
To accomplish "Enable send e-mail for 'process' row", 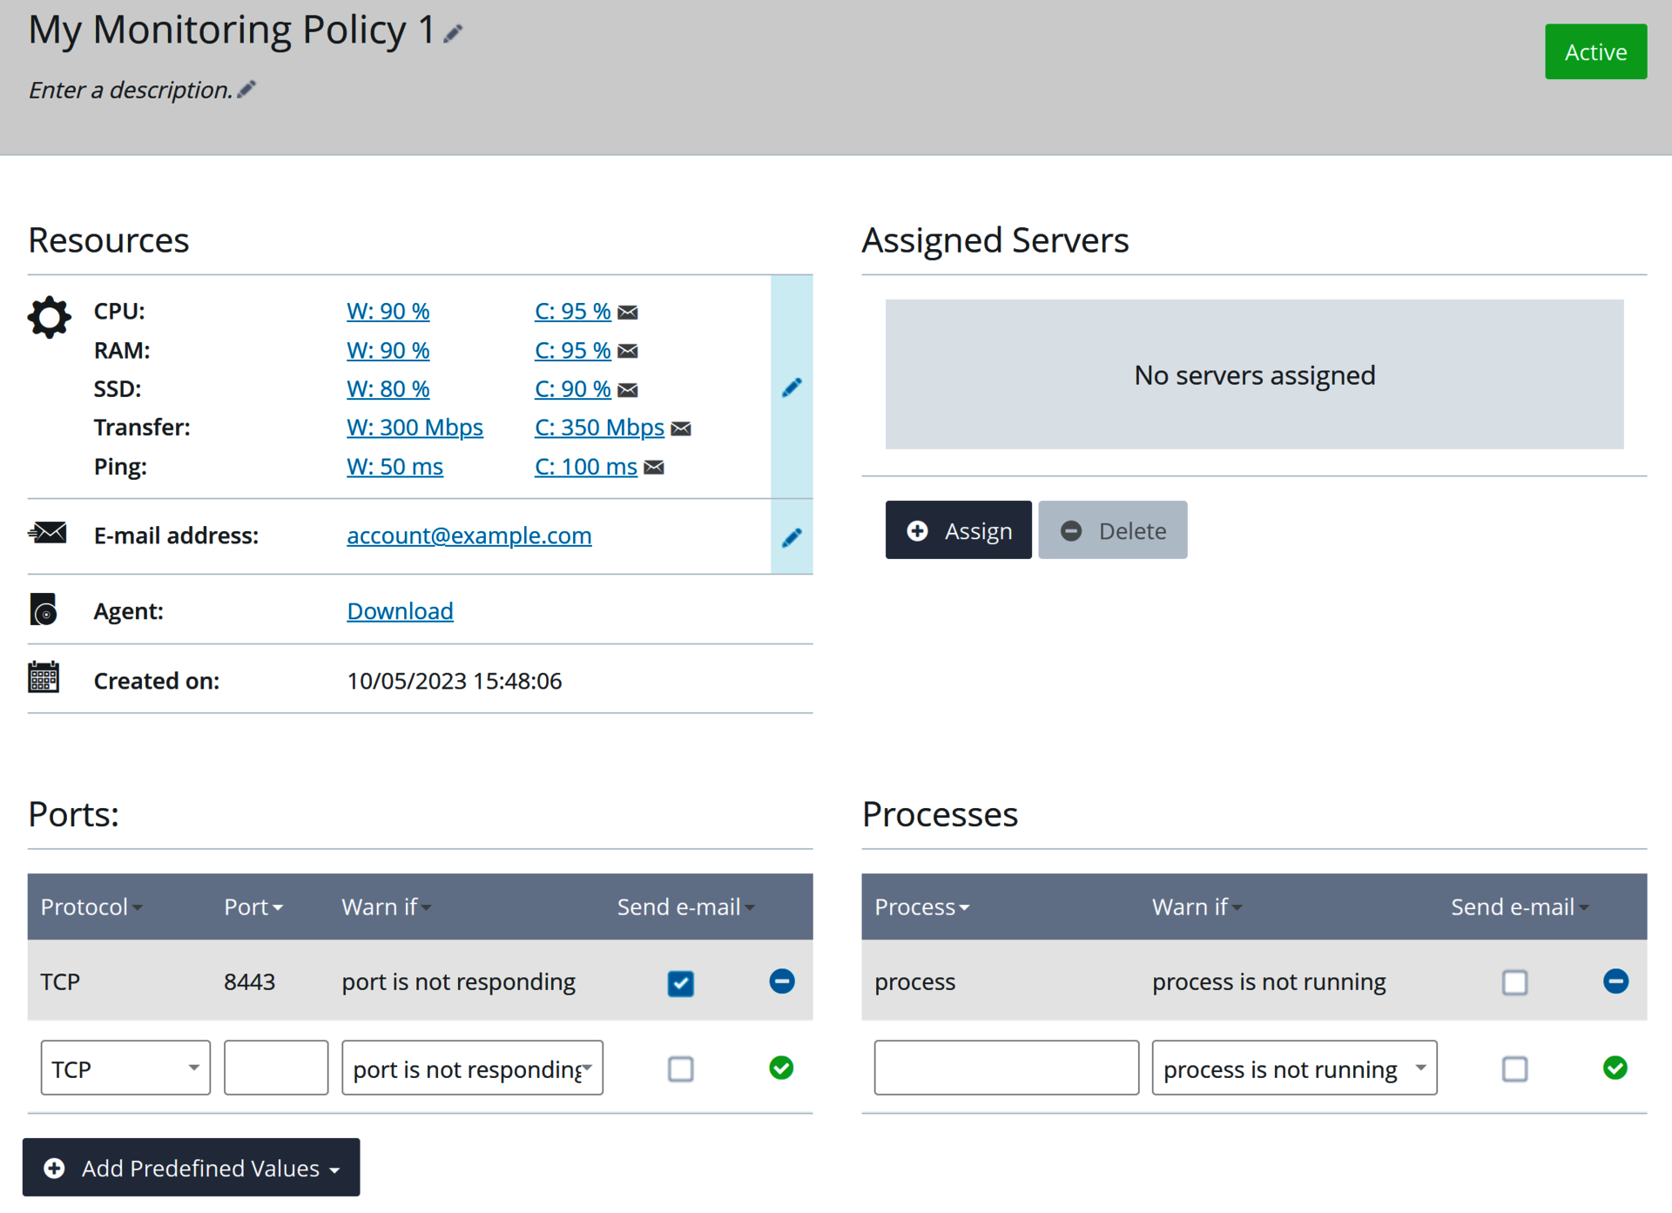I will coord(1514,982).
